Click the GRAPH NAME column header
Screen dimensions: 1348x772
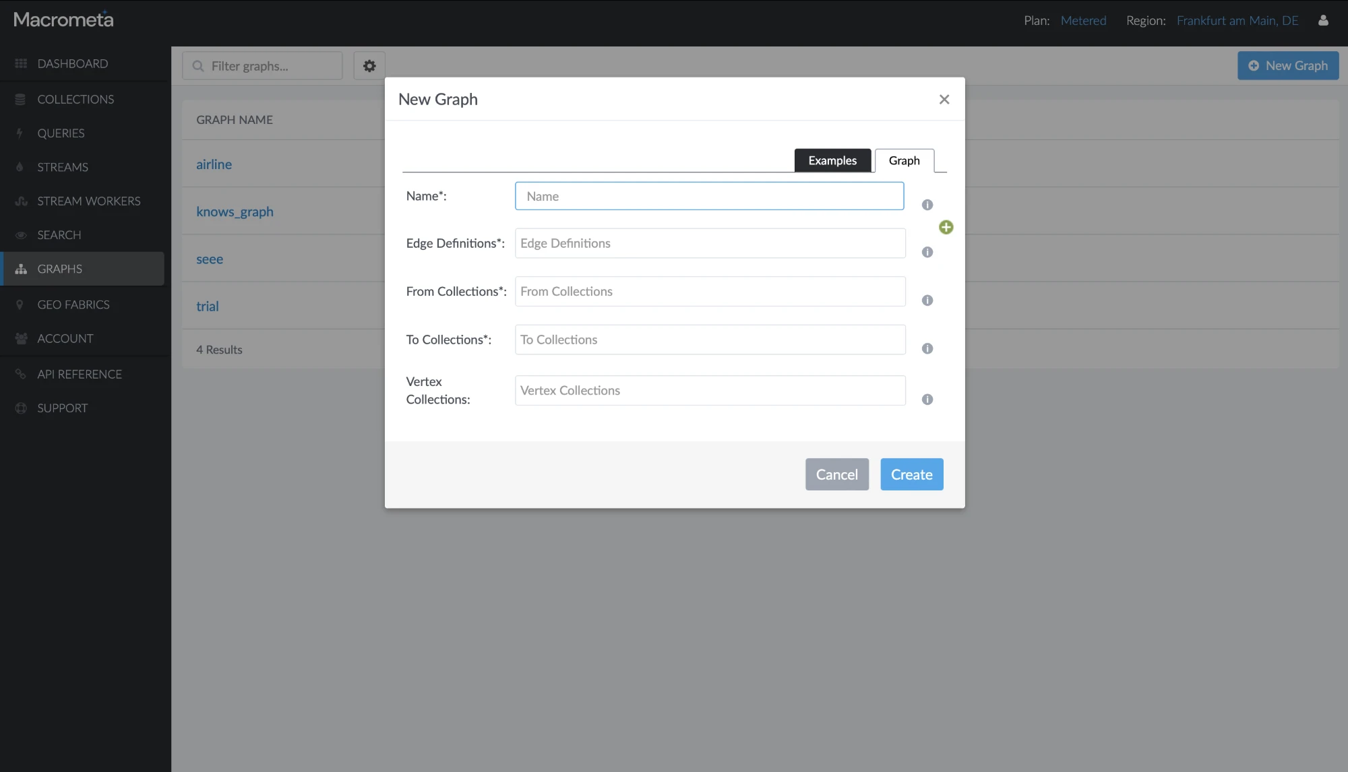(x=234, y=119)
